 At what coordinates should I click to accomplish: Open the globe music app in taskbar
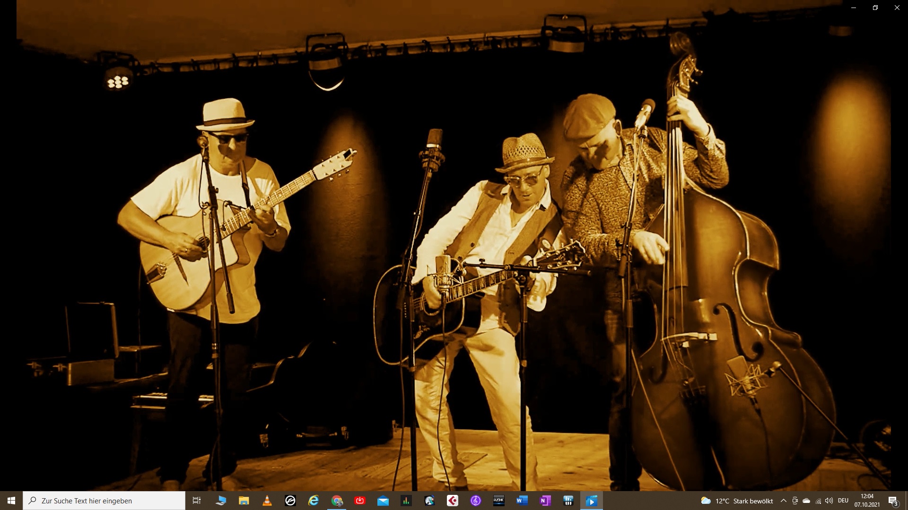(x=429, y=501)
